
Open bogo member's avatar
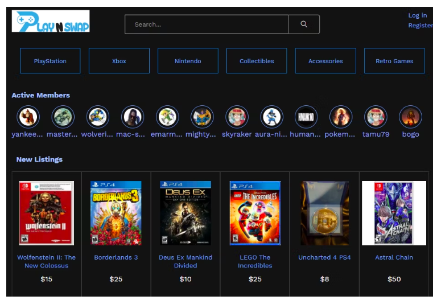[x=410, y=117]
